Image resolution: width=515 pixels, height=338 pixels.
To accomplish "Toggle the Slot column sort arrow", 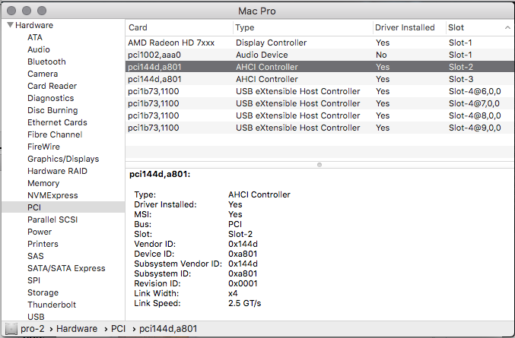I will coord(507,27).
